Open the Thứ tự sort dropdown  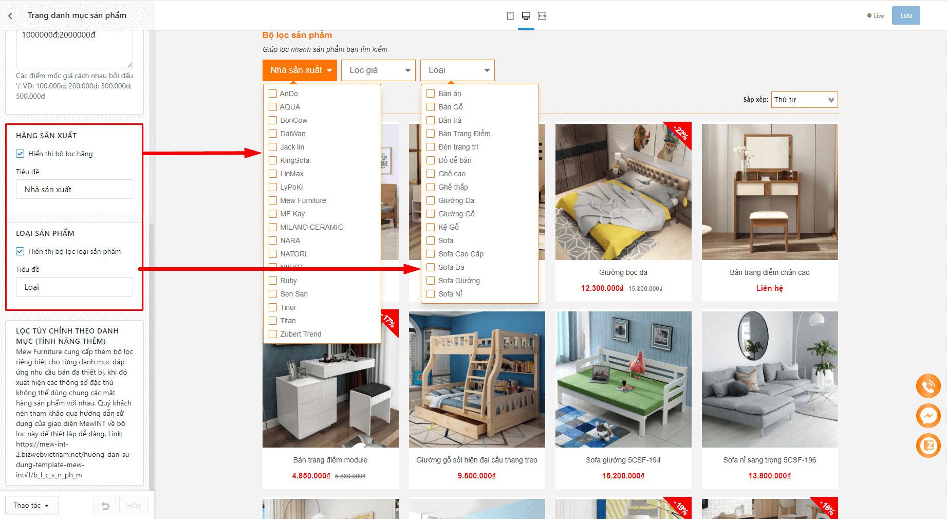coord(804,100)
